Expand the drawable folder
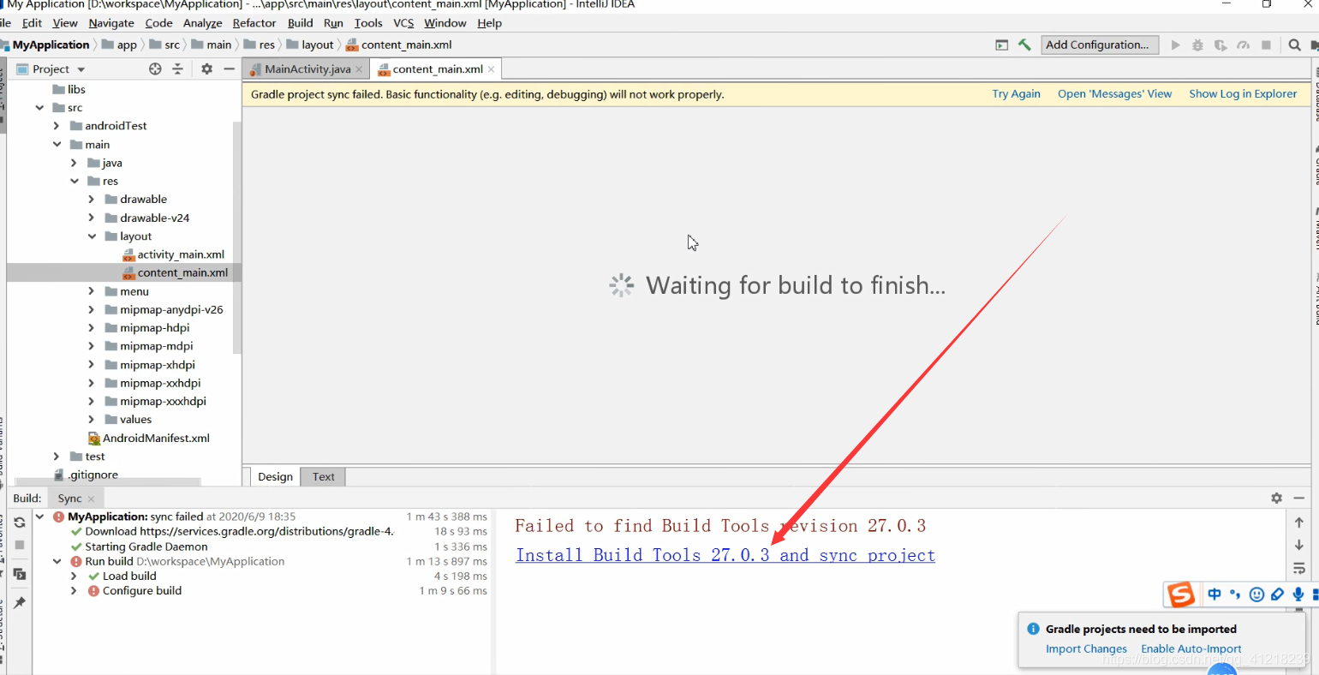The image size is (1319, 675). click(92, 200)
